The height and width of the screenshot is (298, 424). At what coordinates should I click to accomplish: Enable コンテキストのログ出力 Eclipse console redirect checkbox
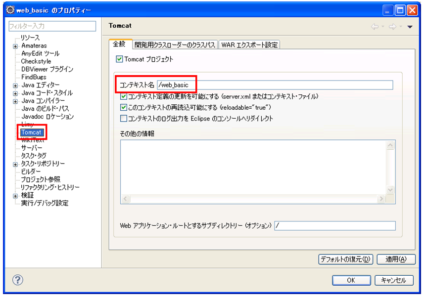(x=124, y=119)
